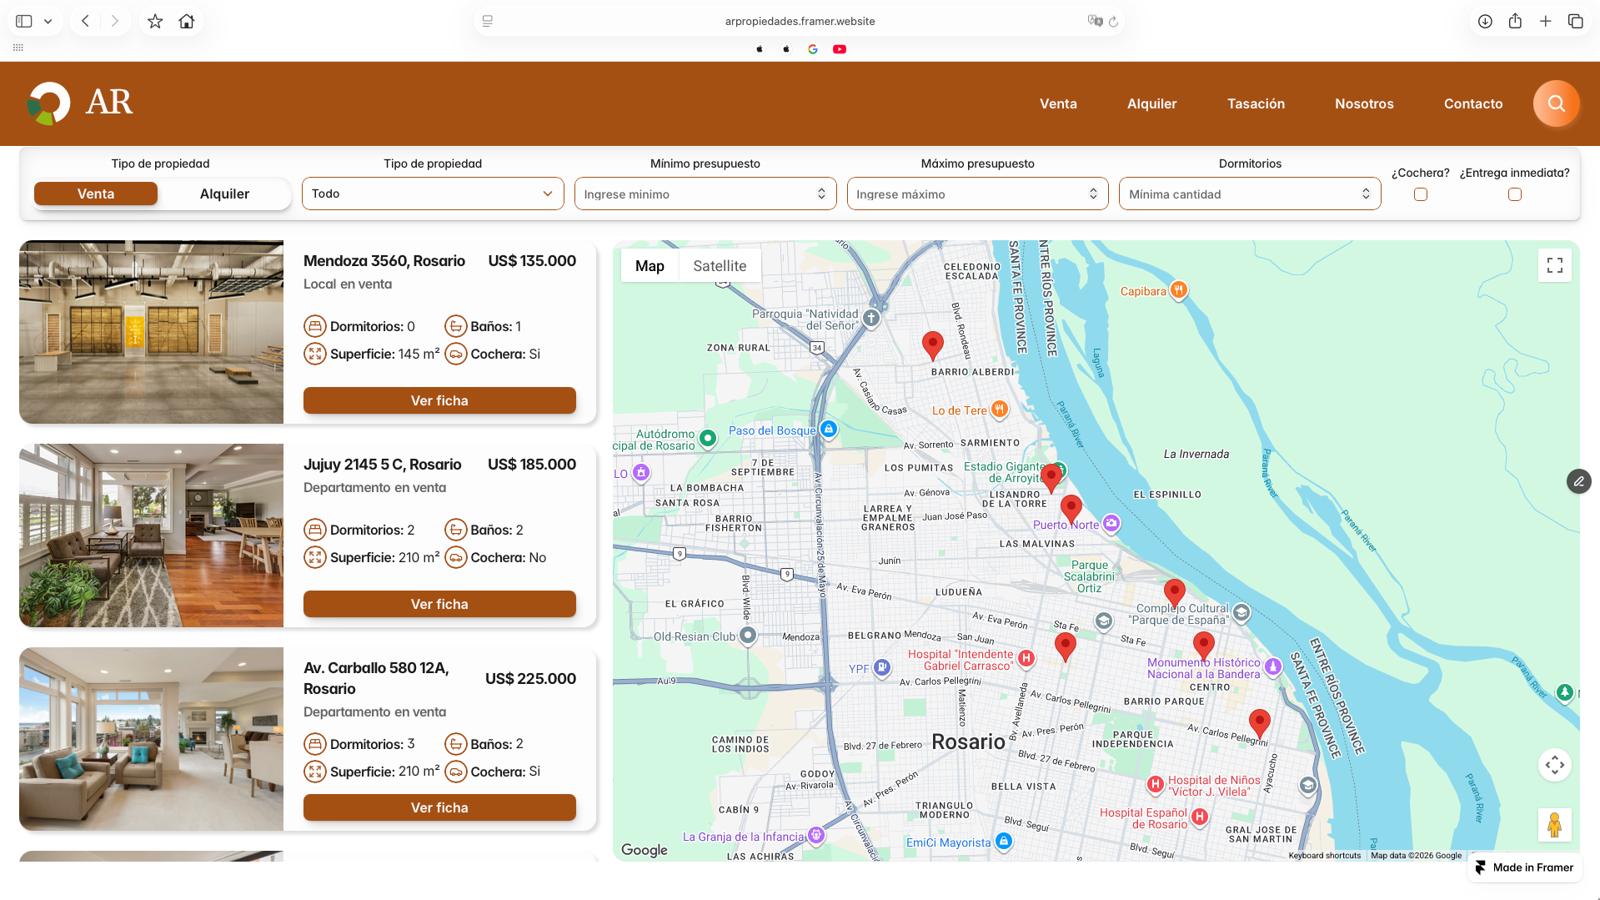Click the browser forward arrow

point(115,21)
